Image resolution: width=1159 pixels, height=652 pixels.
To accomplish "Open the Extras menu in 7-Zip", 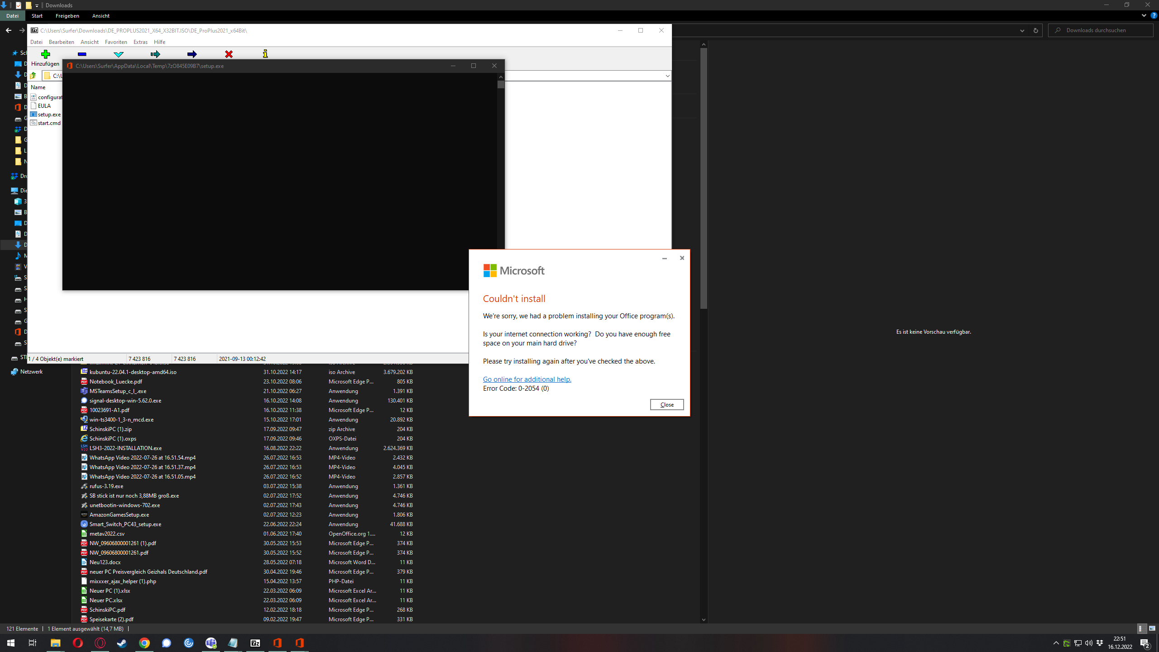I will pos(140,42).
